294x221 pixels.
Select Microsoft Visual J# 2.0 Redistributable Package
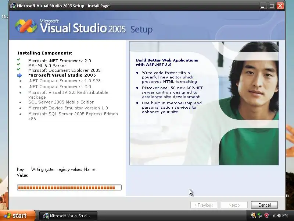[x=68, y=95]
